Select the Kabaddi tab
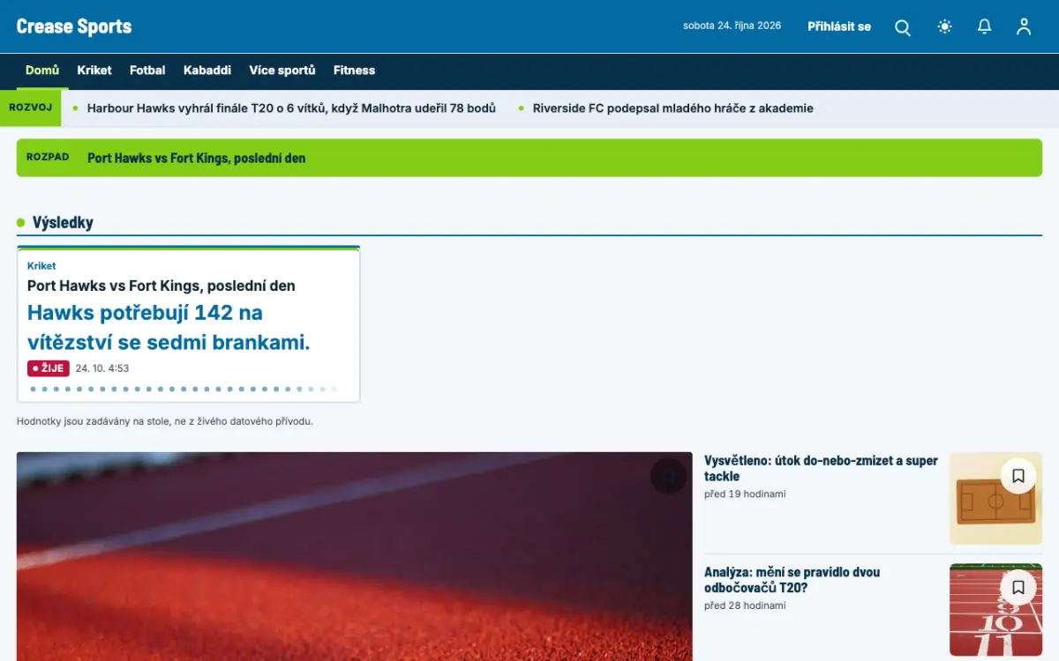This screenshot has height=661, width=1059. pyautogui.click(x=207, y=71)
